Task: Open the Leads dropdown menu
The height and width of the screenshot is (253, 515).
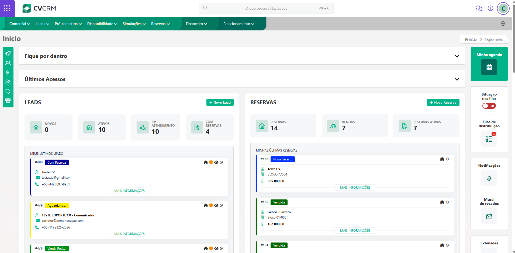Action: [x=43, y=24]
